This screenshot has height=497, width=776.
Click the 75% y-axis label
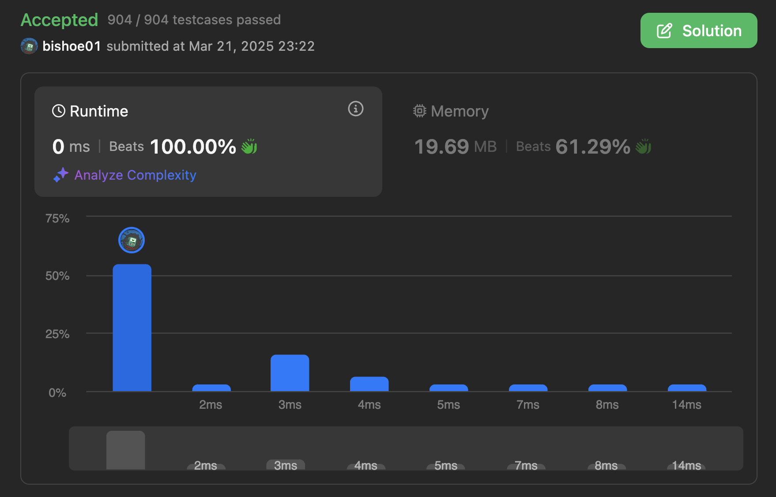[x=57, y=218]
